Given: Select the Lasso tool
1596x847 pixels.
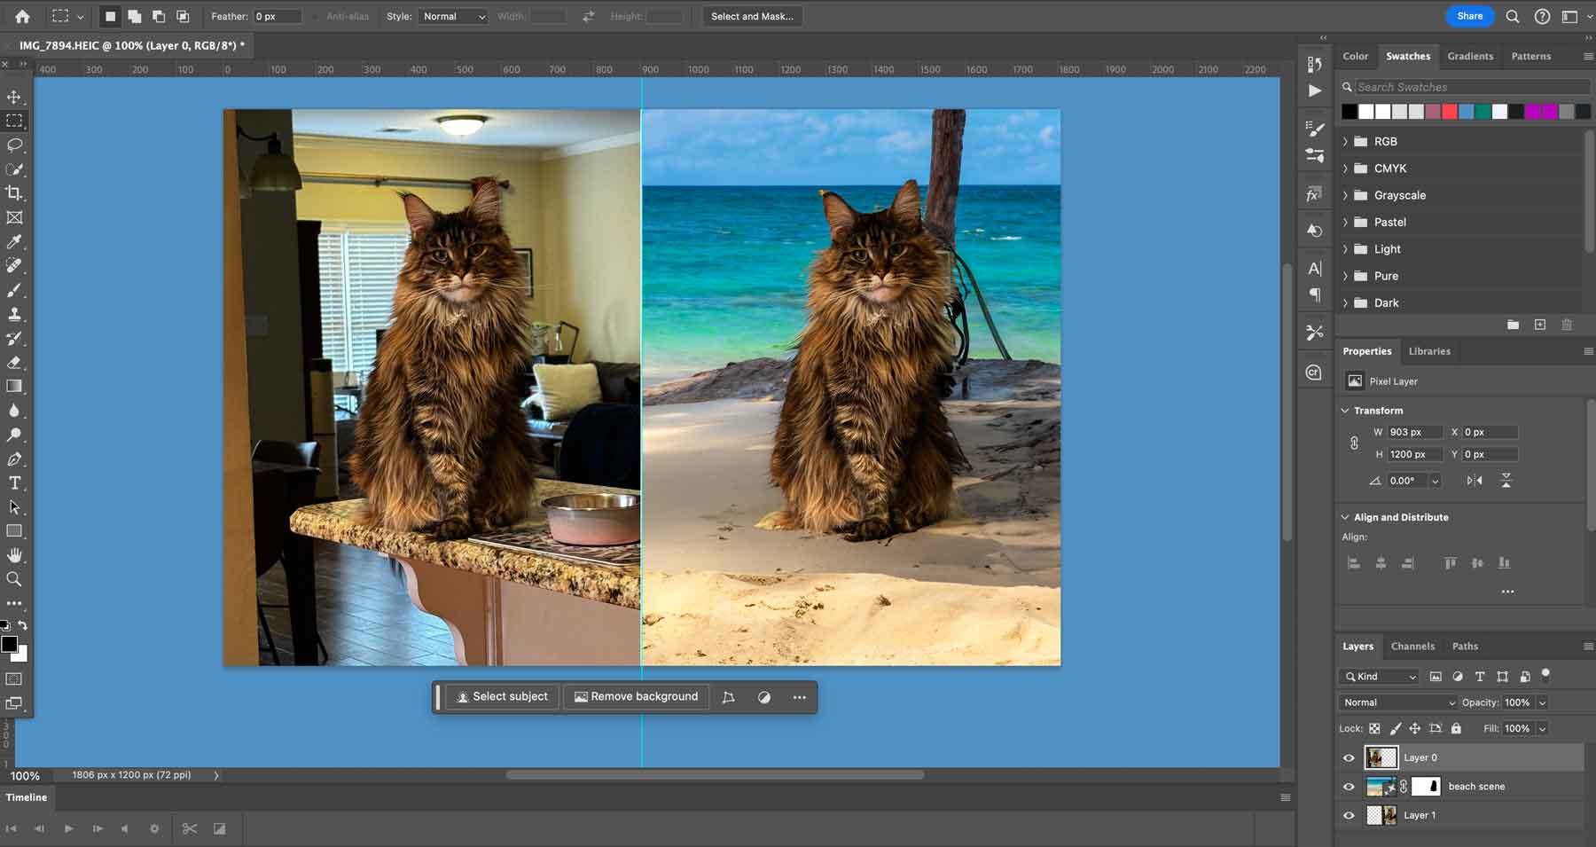Looking at the screenshot, I should pos(14,145).
